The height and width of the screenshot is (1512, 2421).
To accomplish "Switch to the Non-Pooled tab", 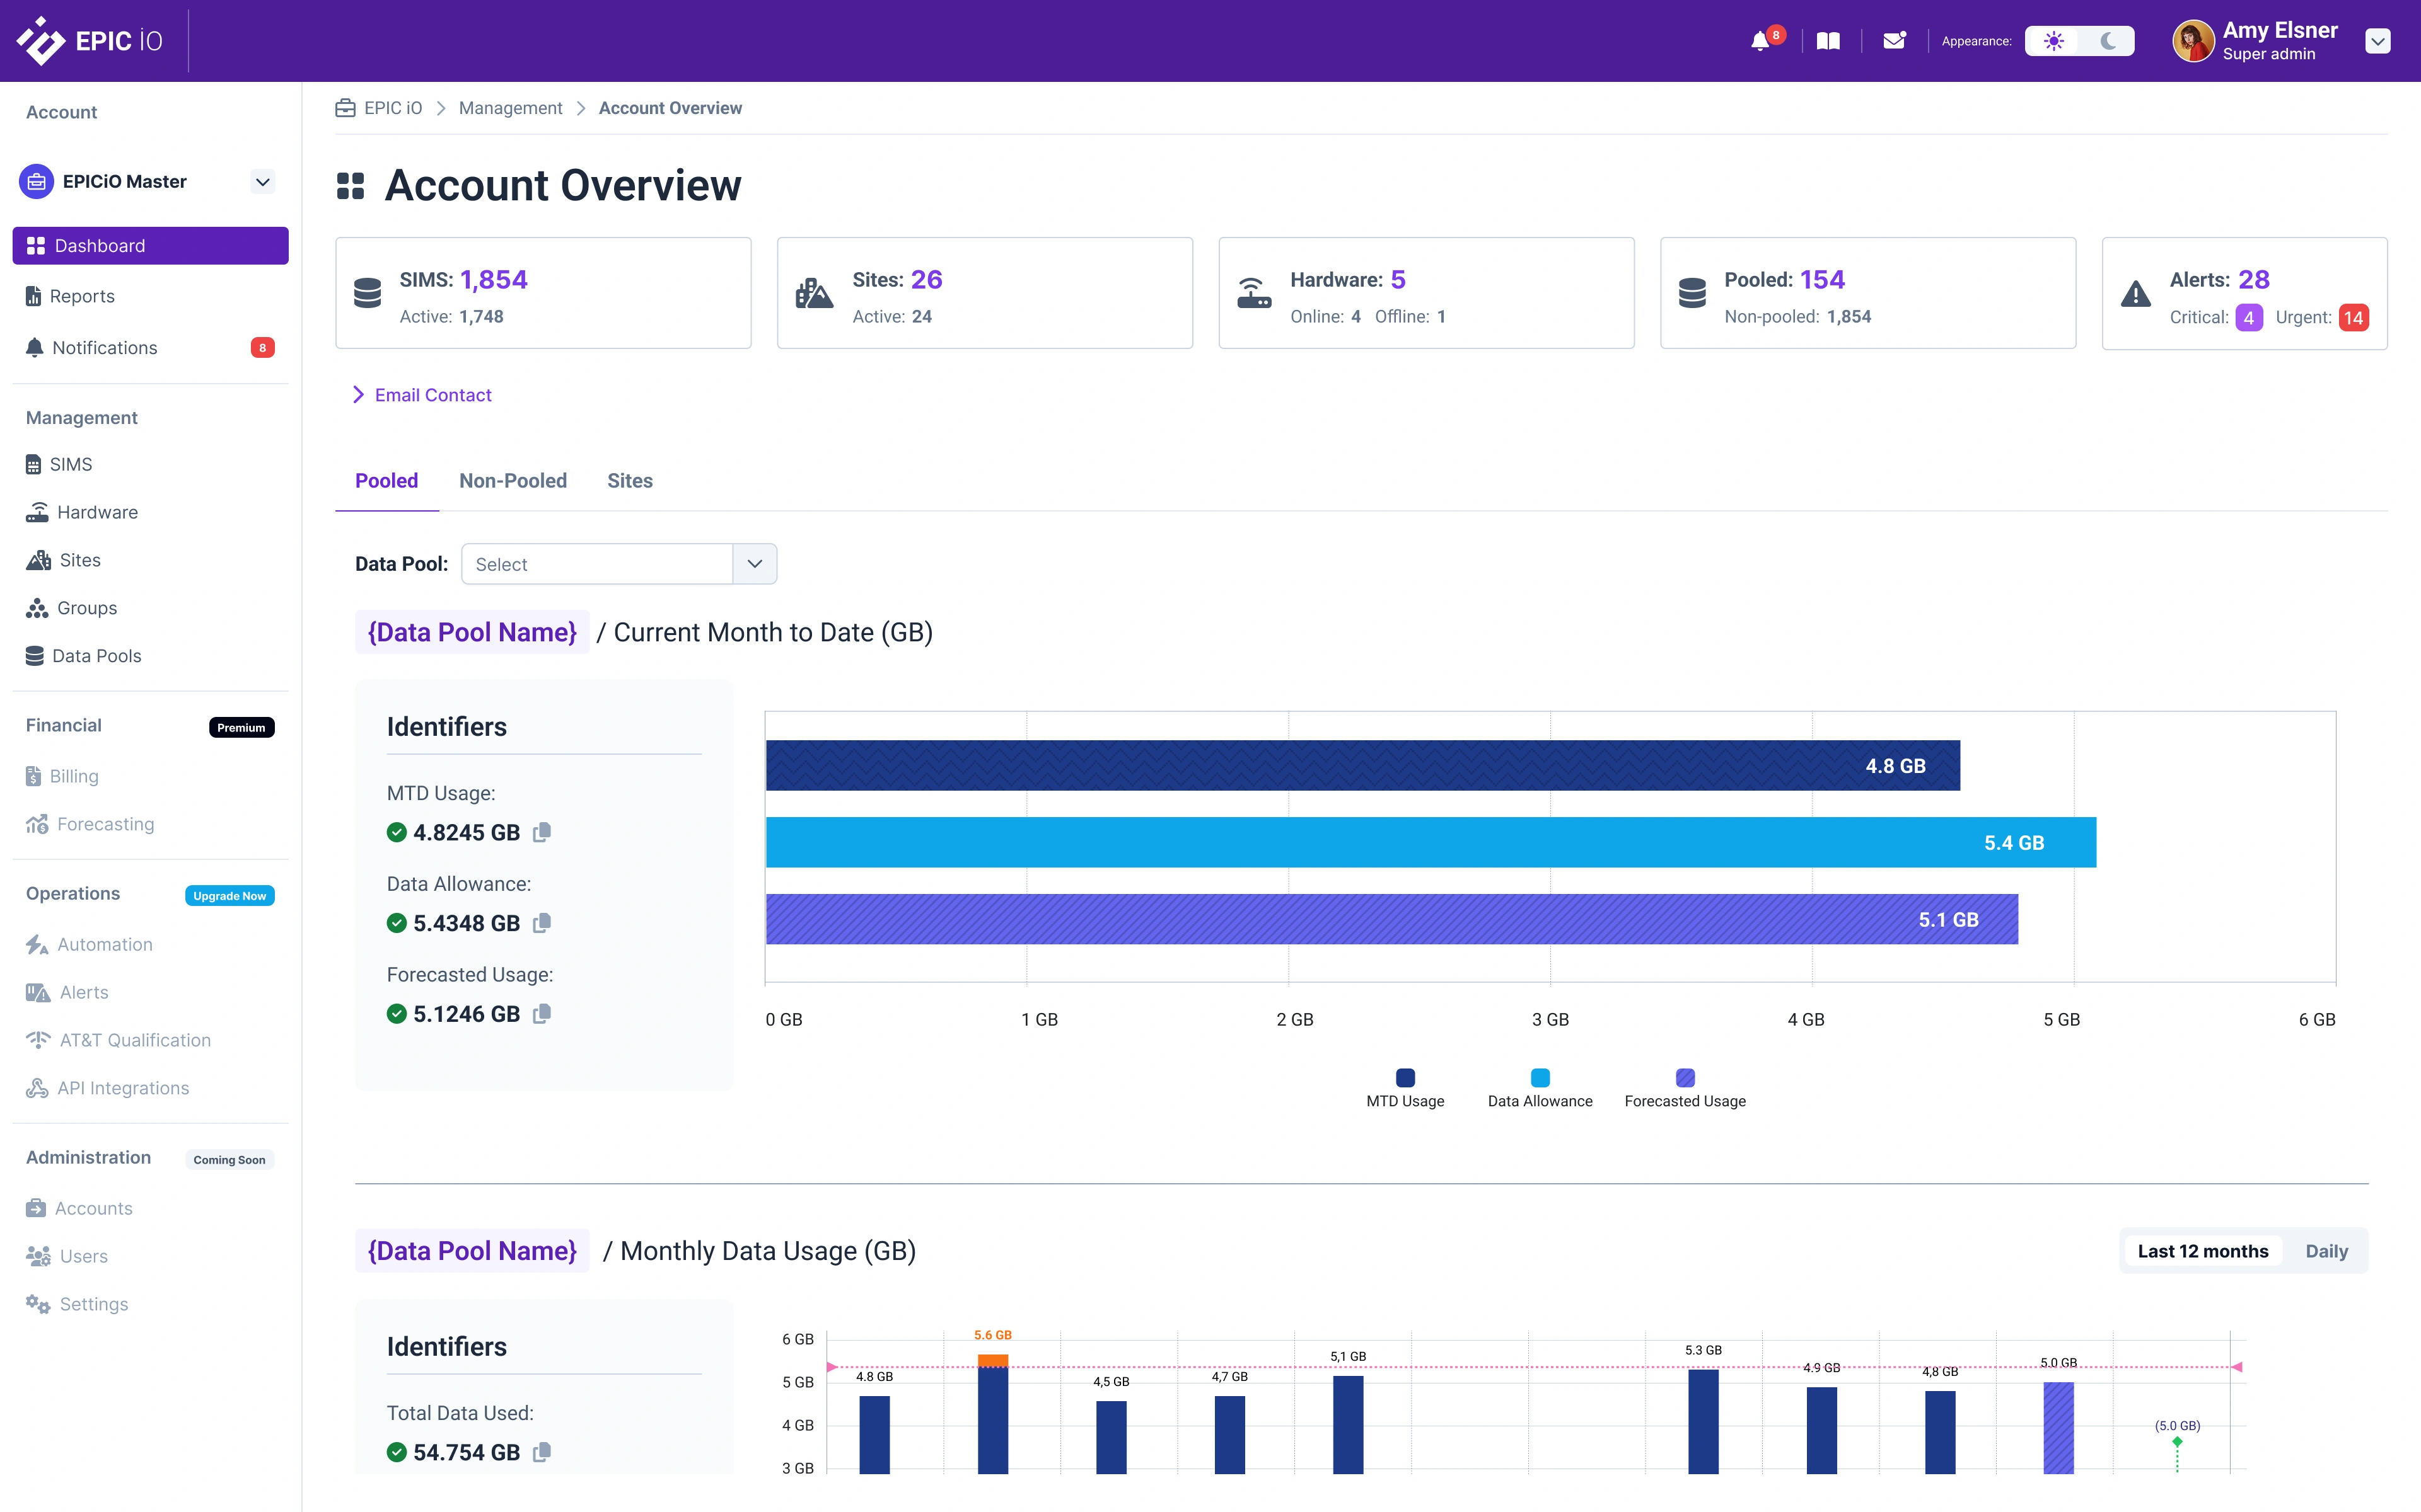I will [513, 481].
